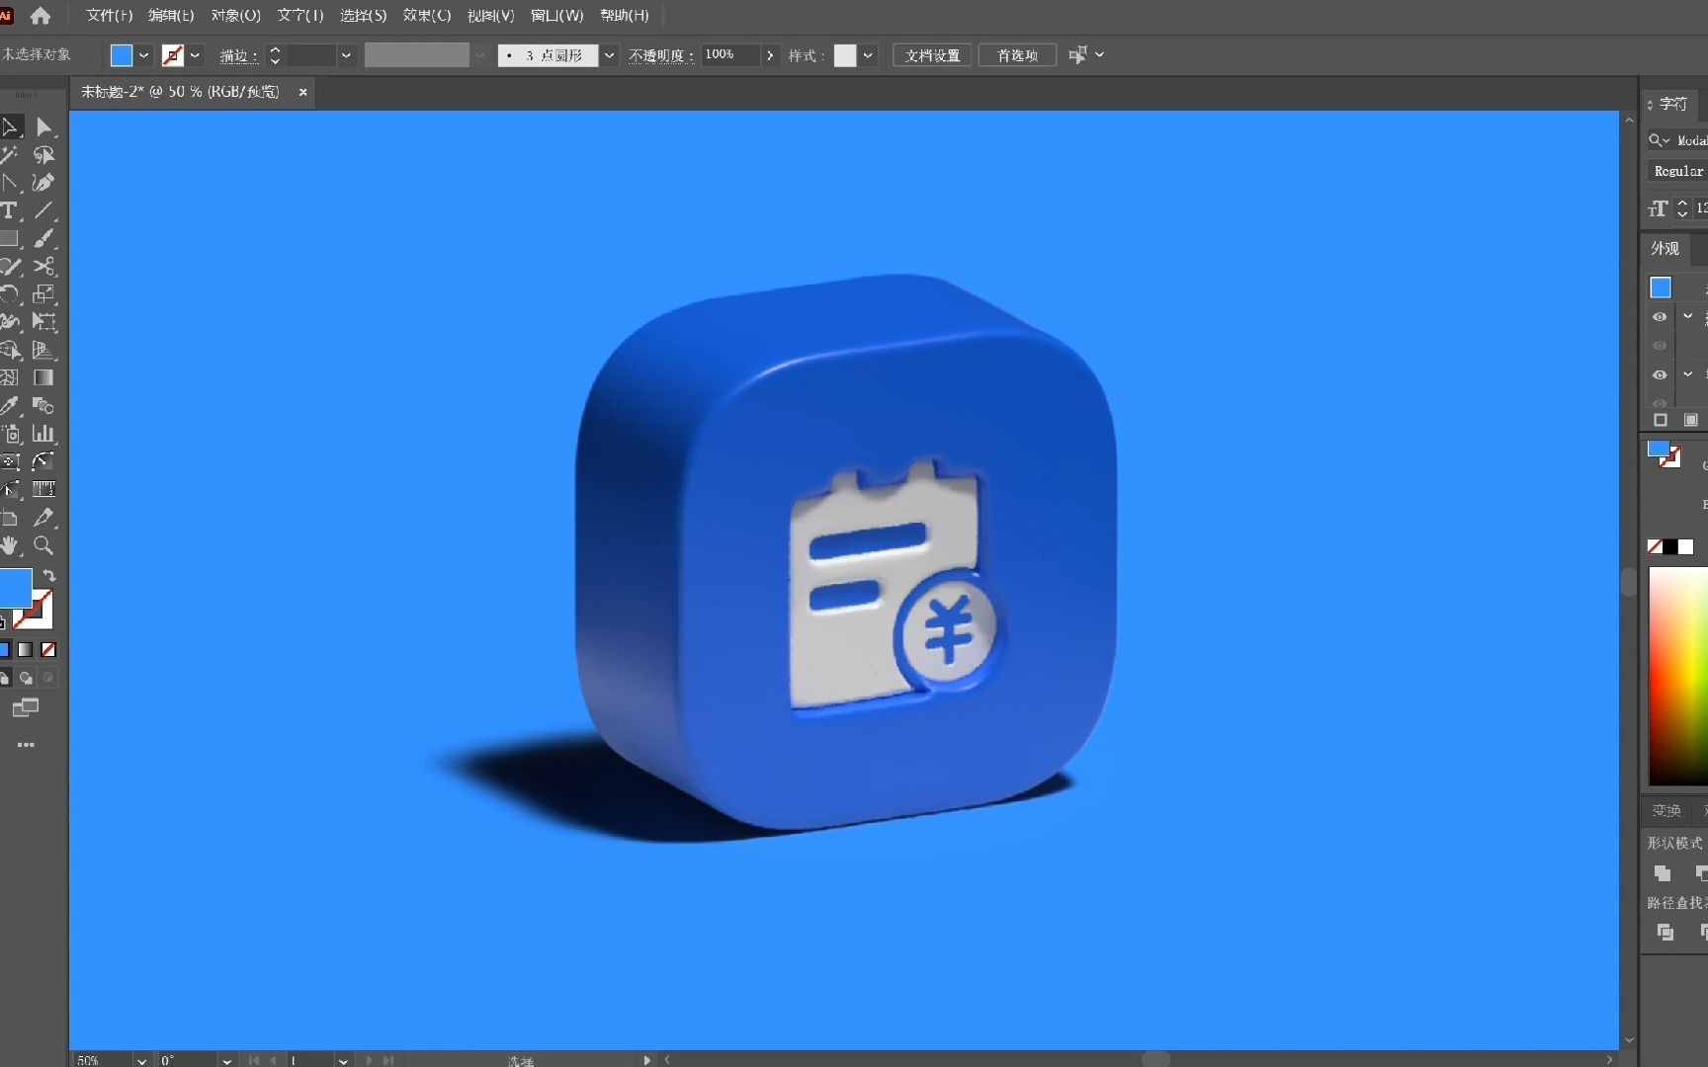Viewport: 1708px width, 1067px height.
Task: Click the Home icon in top bar
Action: (x=41, y=16)
